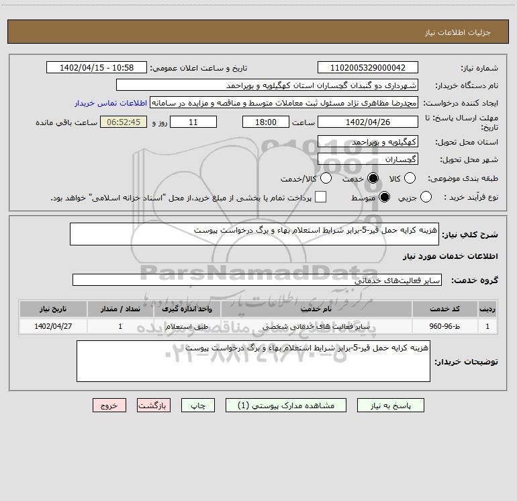Click the بازگشت back button
Screen dimensions: 517x501
pos(154,406)
